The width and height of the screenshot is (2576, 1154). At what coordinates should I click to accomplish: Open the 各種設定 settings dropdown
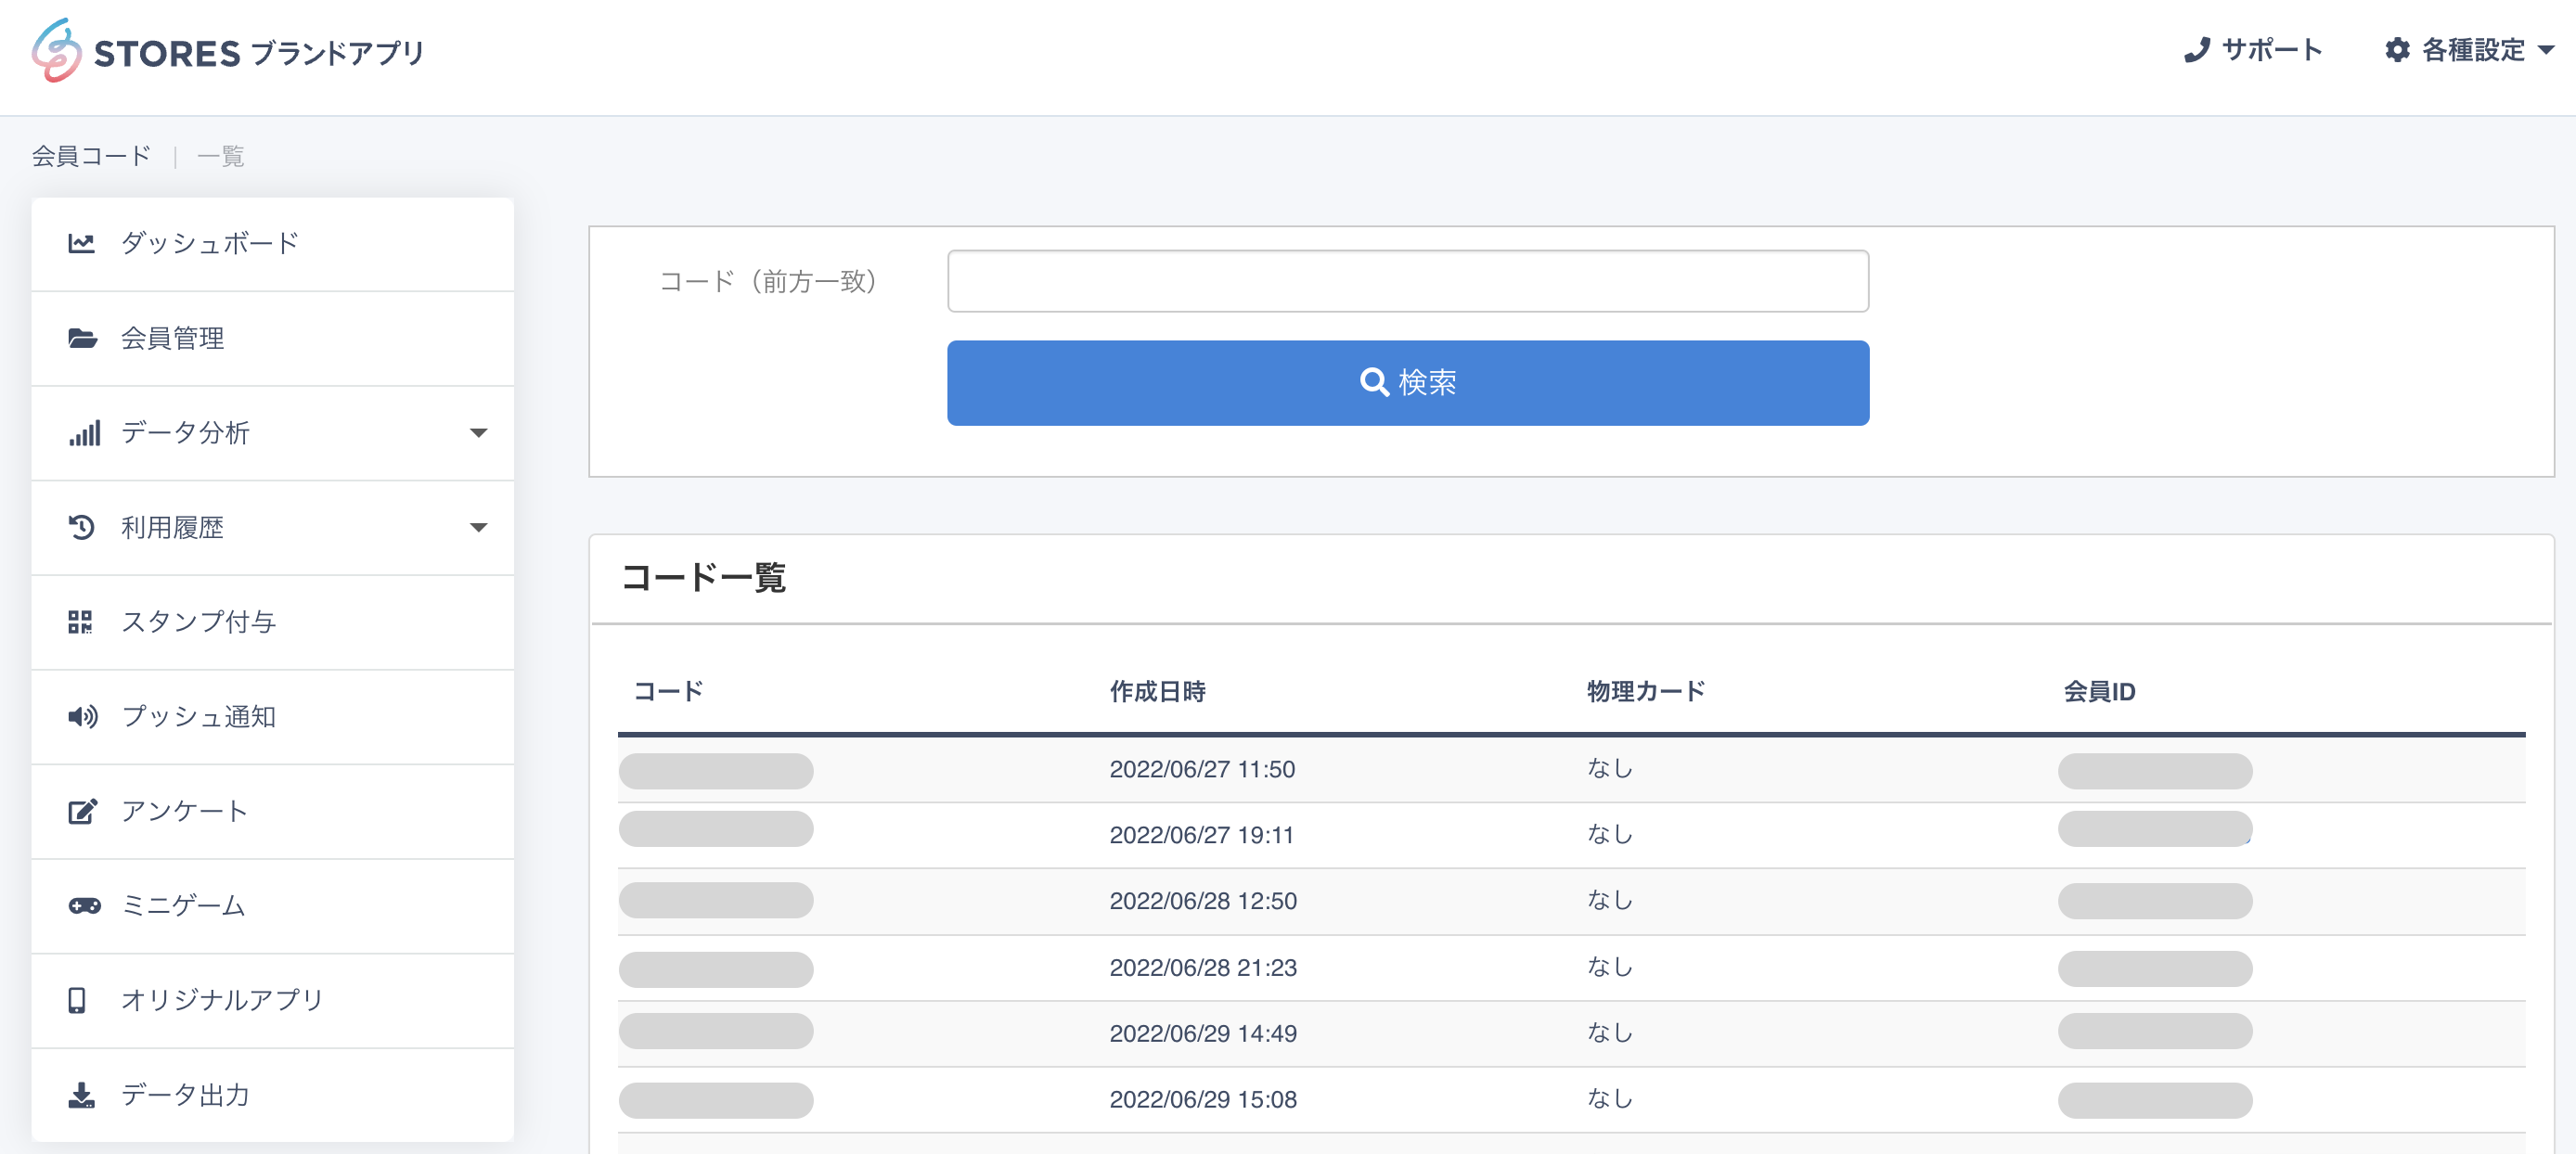[x=2467, y=50]
